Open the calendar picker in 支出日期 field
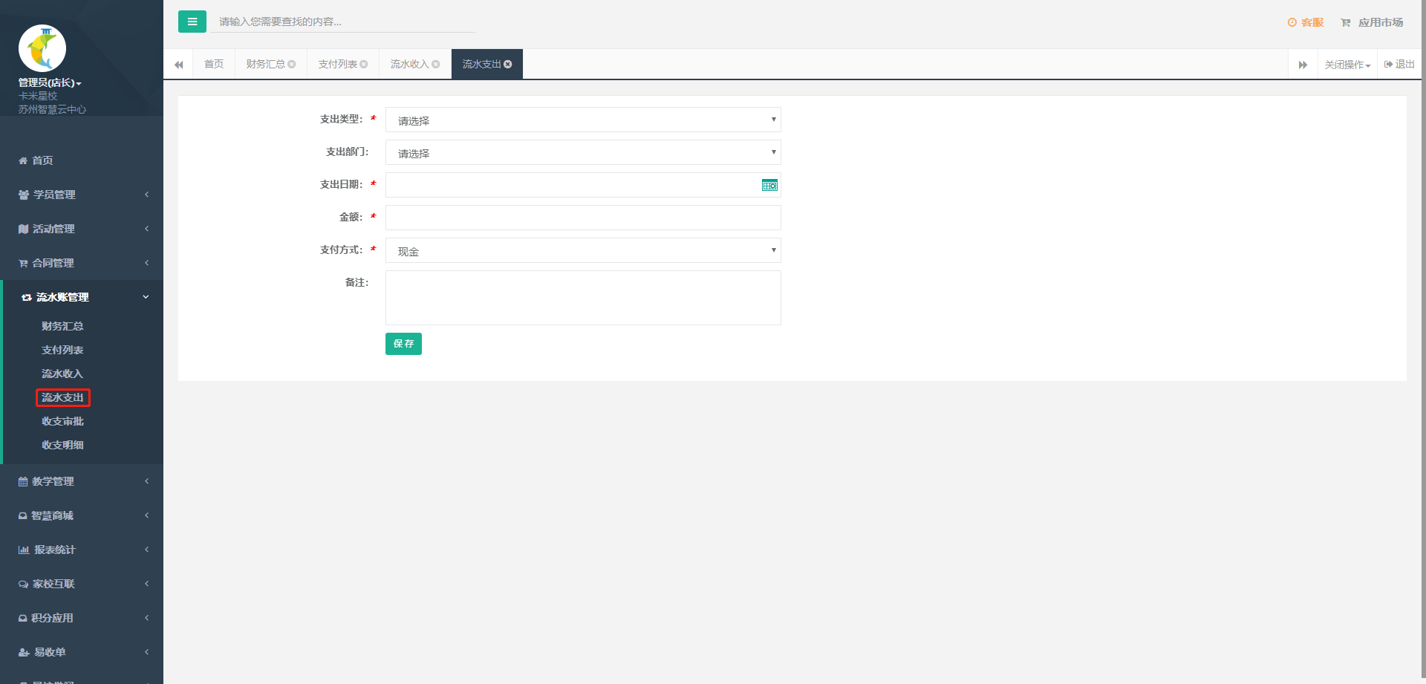1426x684 pixels. tap(769, 185)
